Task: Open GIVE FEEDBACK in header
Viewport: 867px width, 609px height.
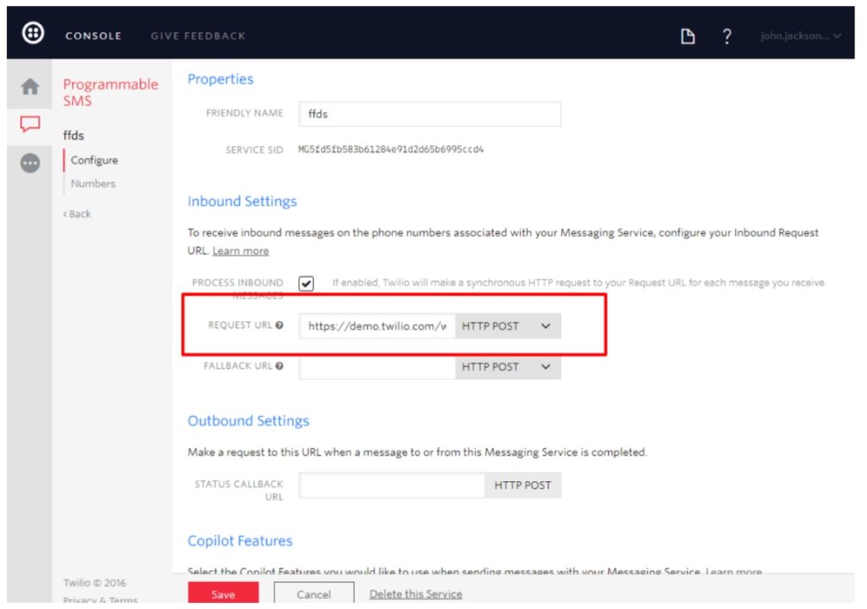Action: [198, 36]
